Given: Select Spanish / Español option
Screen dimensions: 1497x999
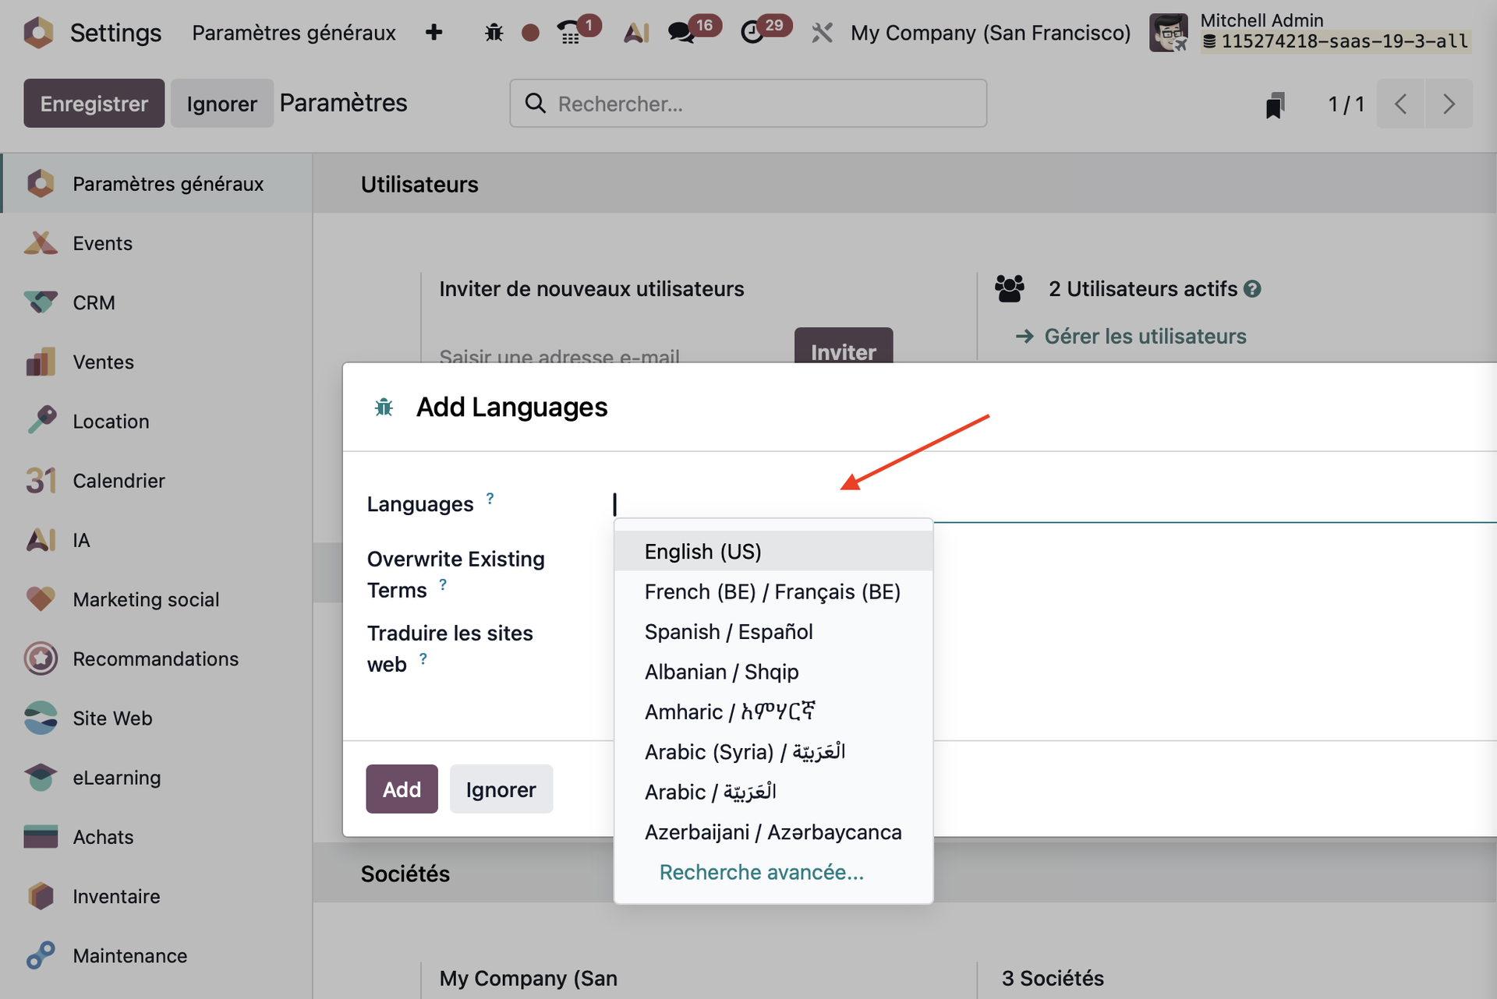Looking at the screenshot, I should click(773, 632).
